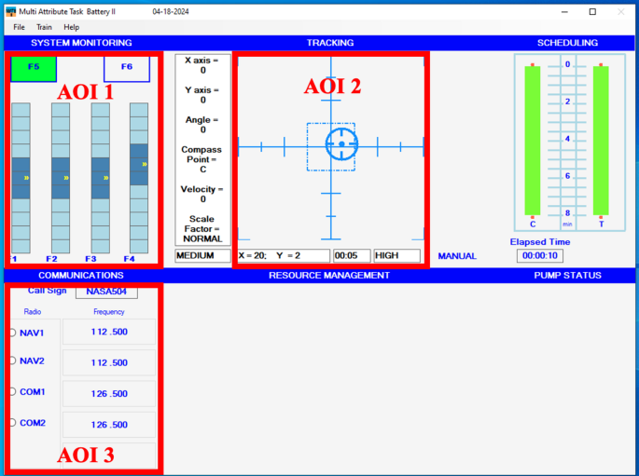Viewport: 639px width, 476px height.
Task: Open the File menu
Action: (19, 27)
